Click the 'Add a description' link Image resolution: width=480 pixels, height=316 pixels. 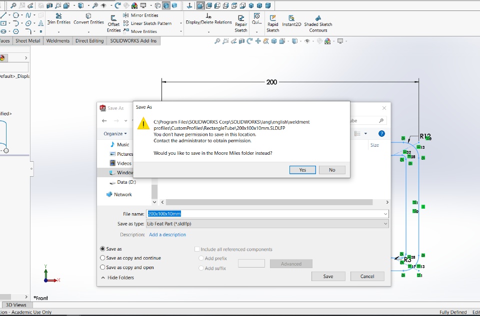pos(167,235)
